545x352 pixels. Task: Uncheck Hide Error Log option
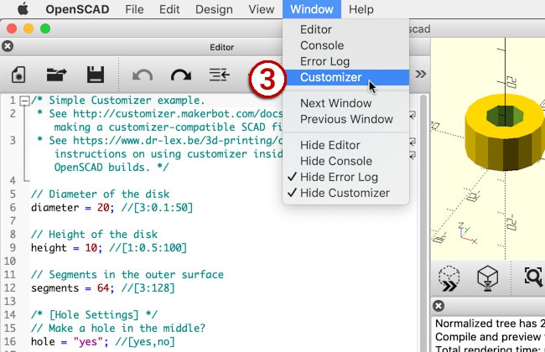coord(345,177)
